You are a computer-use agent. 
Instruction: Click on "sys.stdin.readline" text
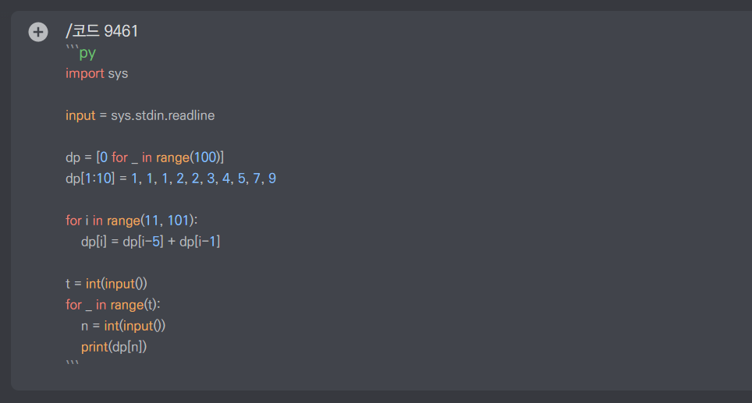point(162,115)
